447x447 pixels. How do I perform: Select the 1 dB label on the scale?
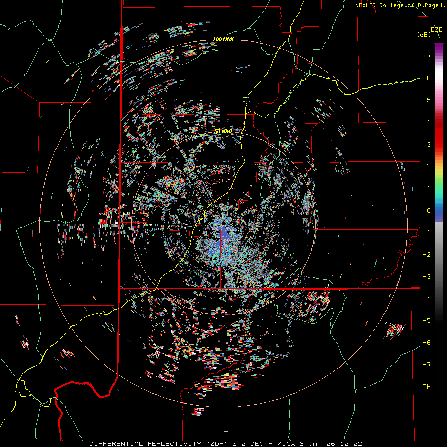click(429, 188)
